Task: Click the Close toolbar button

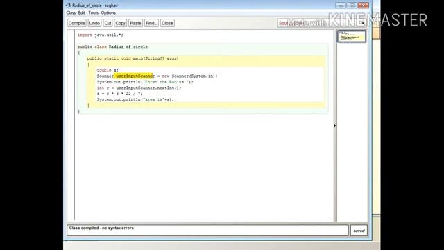Action: [167, 23]
